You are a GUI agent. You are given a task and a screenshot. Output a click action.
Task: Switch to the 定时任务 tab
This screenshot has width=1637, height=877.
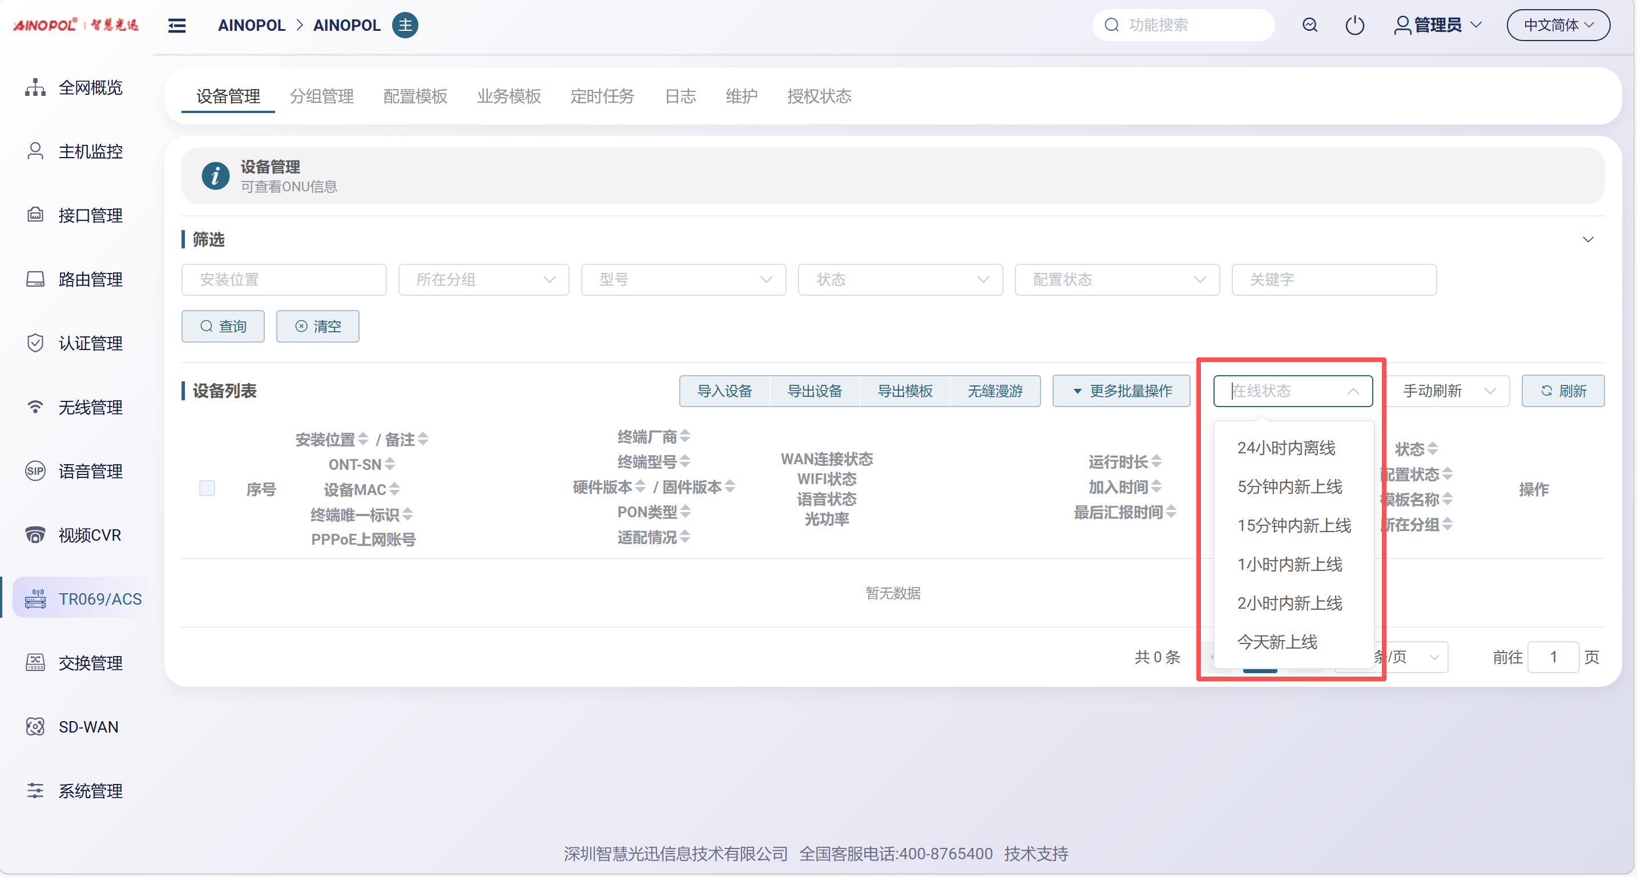602,96
